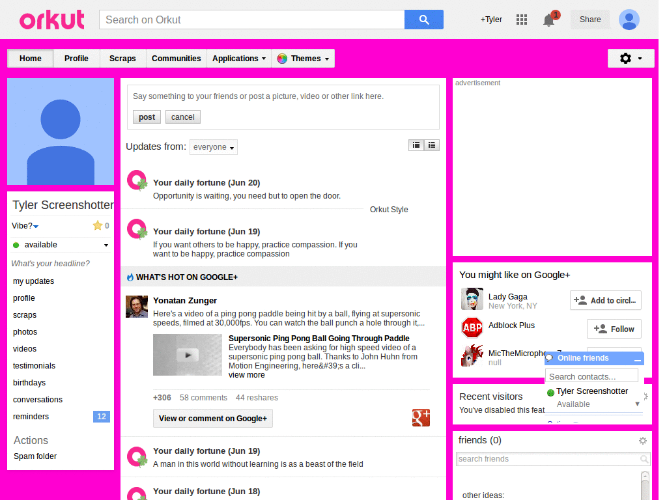Click view more link

click(246, 375)
